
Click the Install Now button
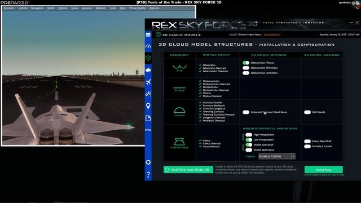(323, 170)
